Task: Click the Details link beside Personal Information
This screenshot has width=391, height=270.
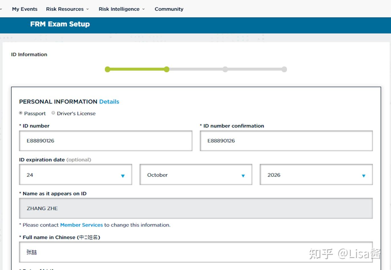Action: point(109,102)
